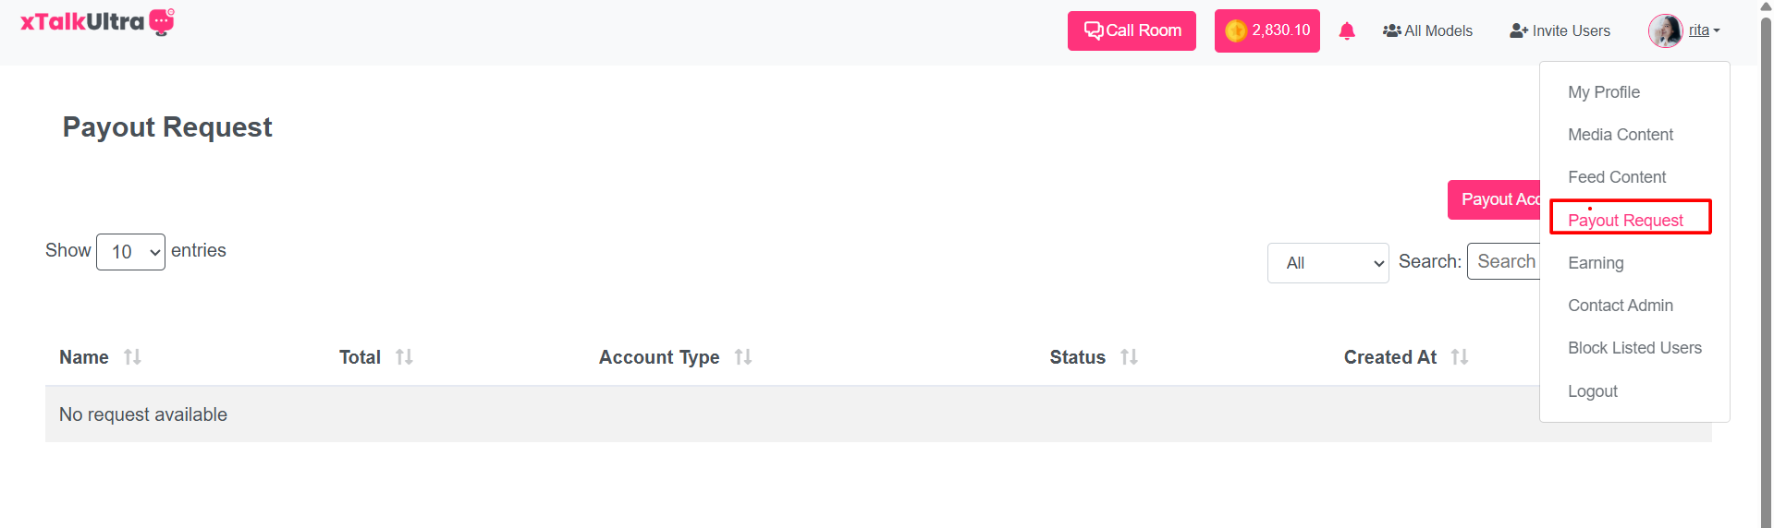This screenshot has height=528, width=1774.
Task: Open the Call Room
Action: coord(1132,30)
